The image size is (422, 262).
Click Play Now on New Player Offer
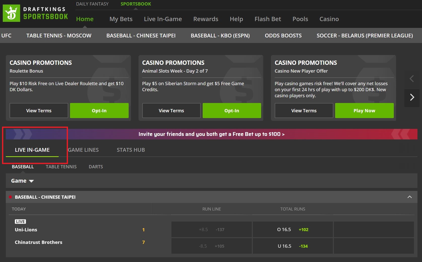click(364, 111)
